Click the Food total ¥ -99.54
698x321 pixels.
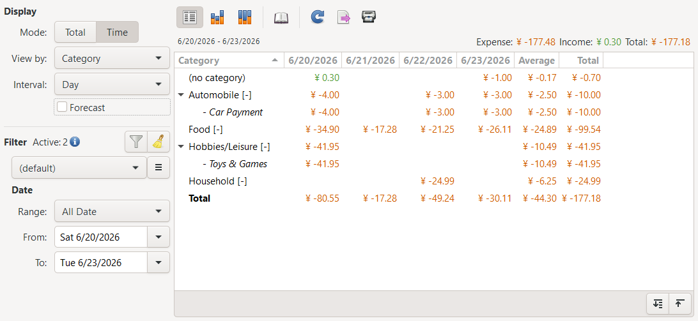pos(584,130)
